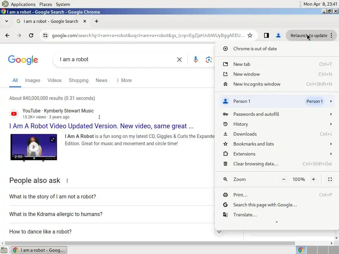Go back to the previous page
339x254 pixels.
7,35
